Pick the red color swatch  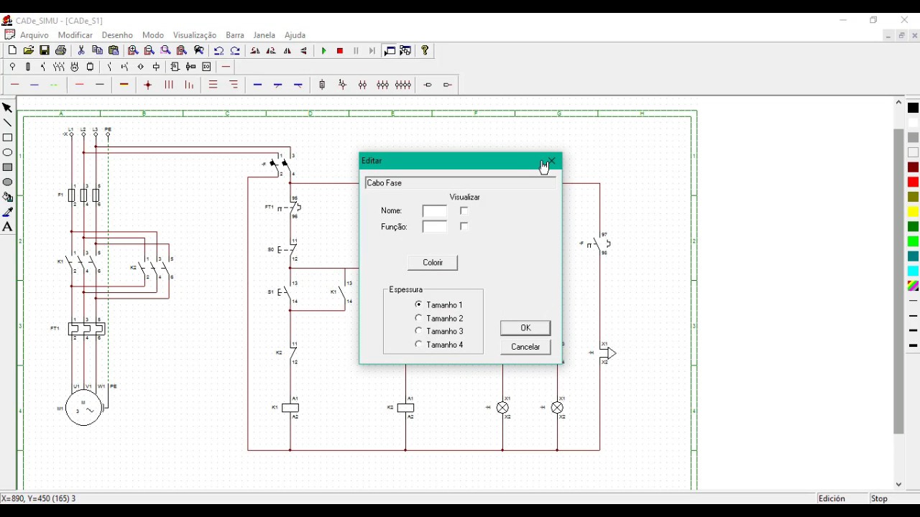point(914,182)
